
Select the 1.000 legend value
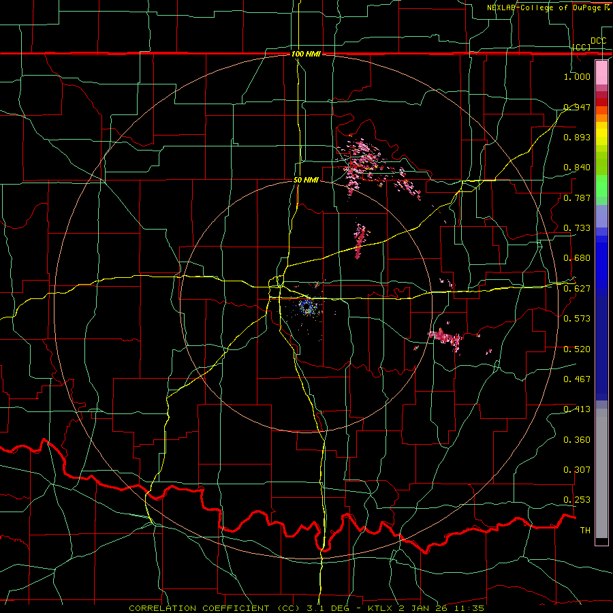pyautogui.click(x=577, y=76)
